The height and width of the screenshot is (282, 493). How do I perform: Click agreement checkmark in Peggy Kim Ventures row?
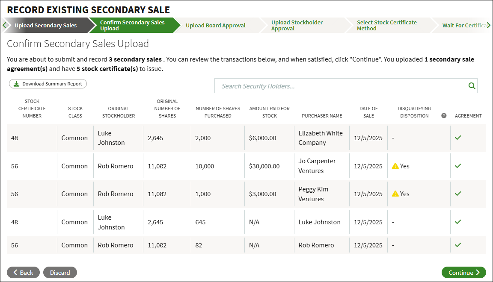click(458, 194)
